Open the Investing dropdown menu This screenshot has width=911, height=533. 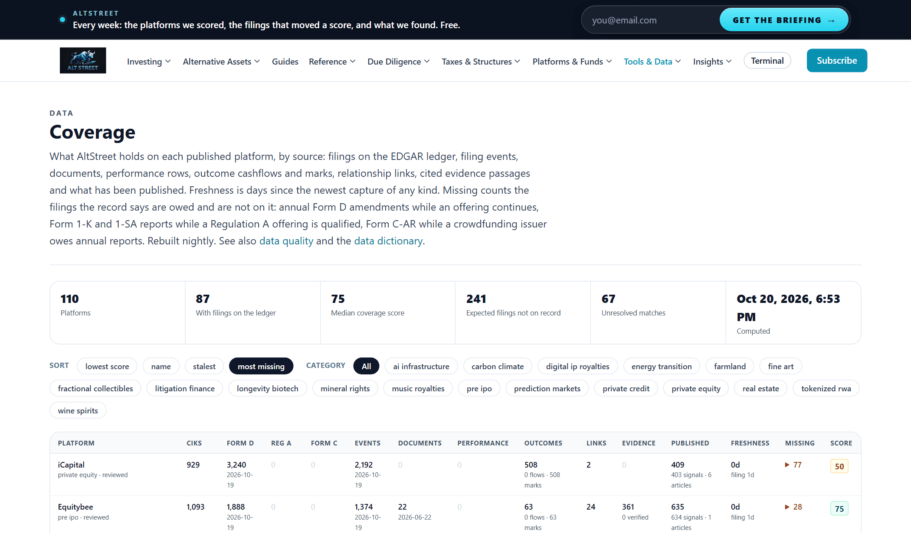(x=149, y=62)
